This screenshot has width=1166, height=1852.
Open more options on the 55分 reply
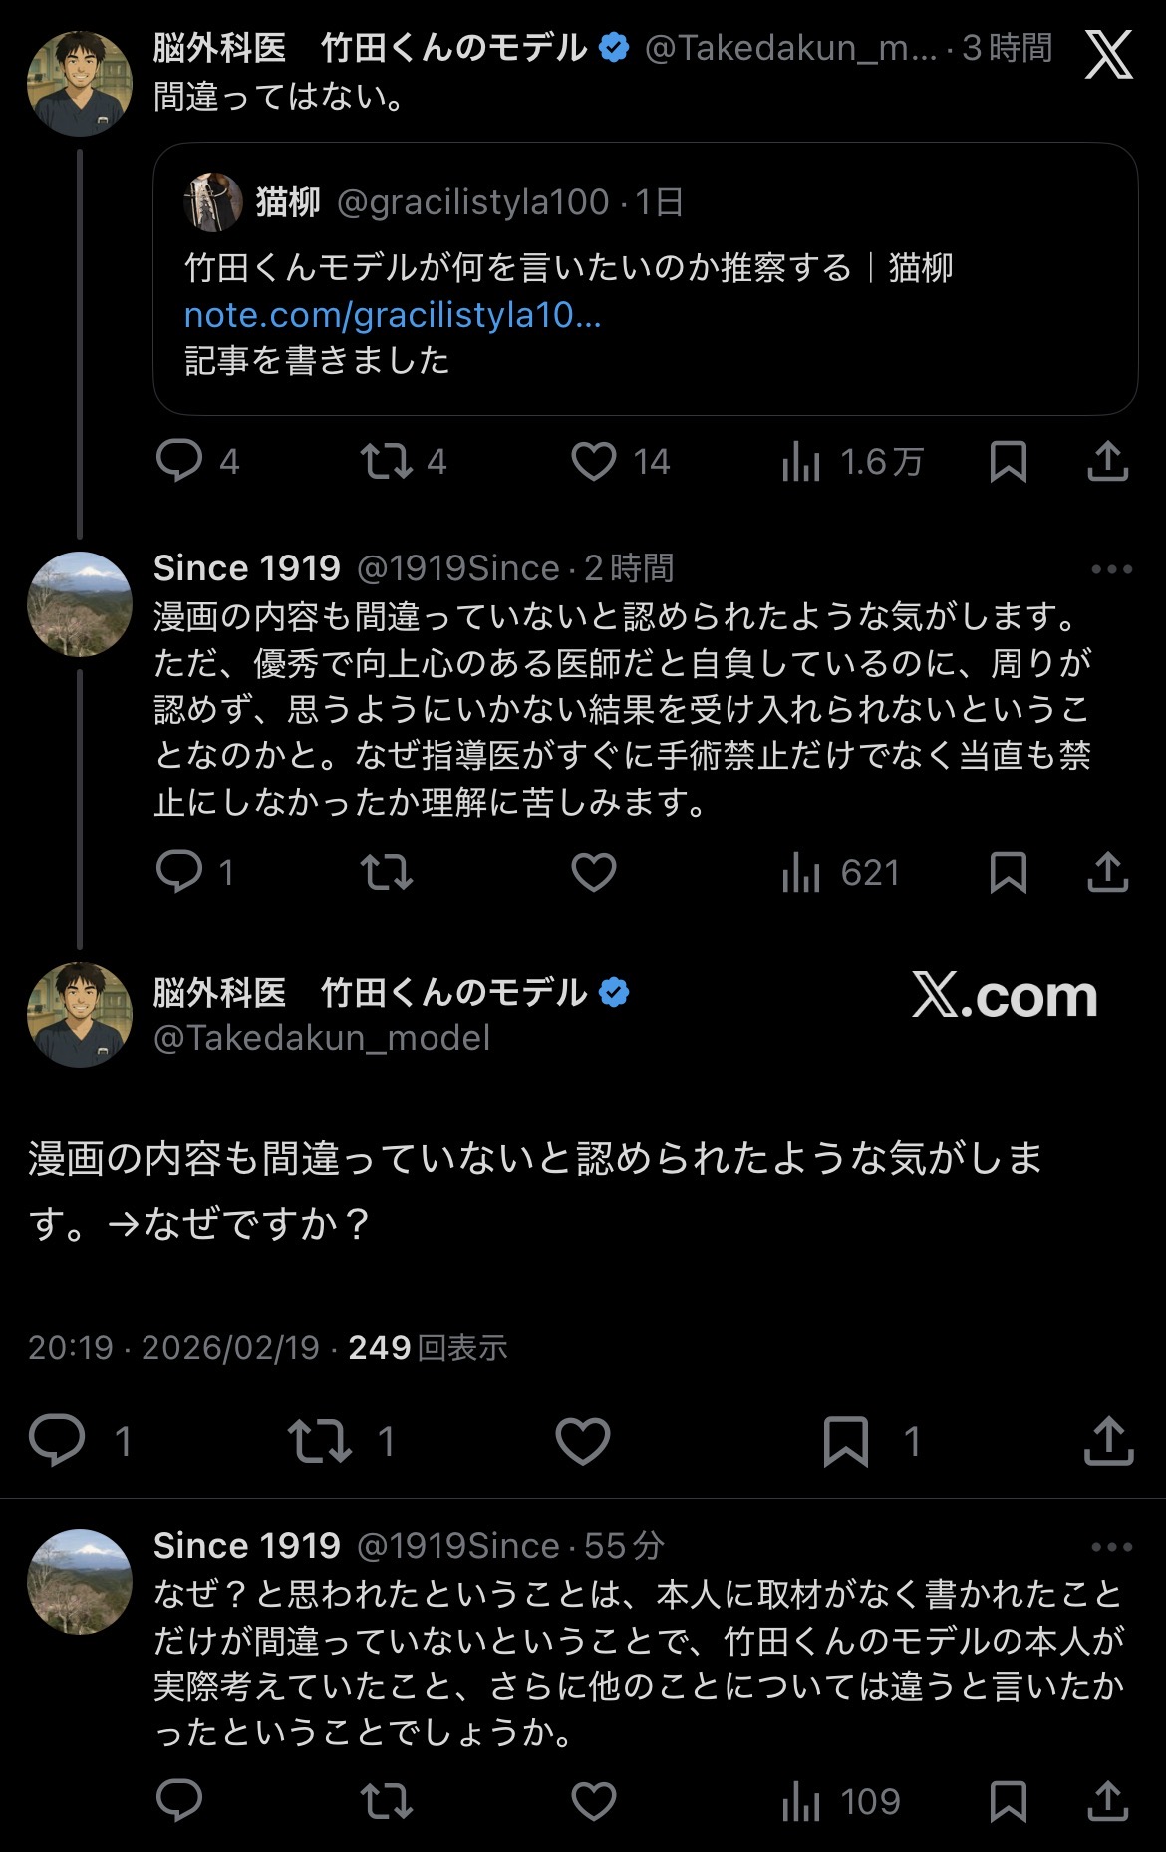pos(1111,1547)
